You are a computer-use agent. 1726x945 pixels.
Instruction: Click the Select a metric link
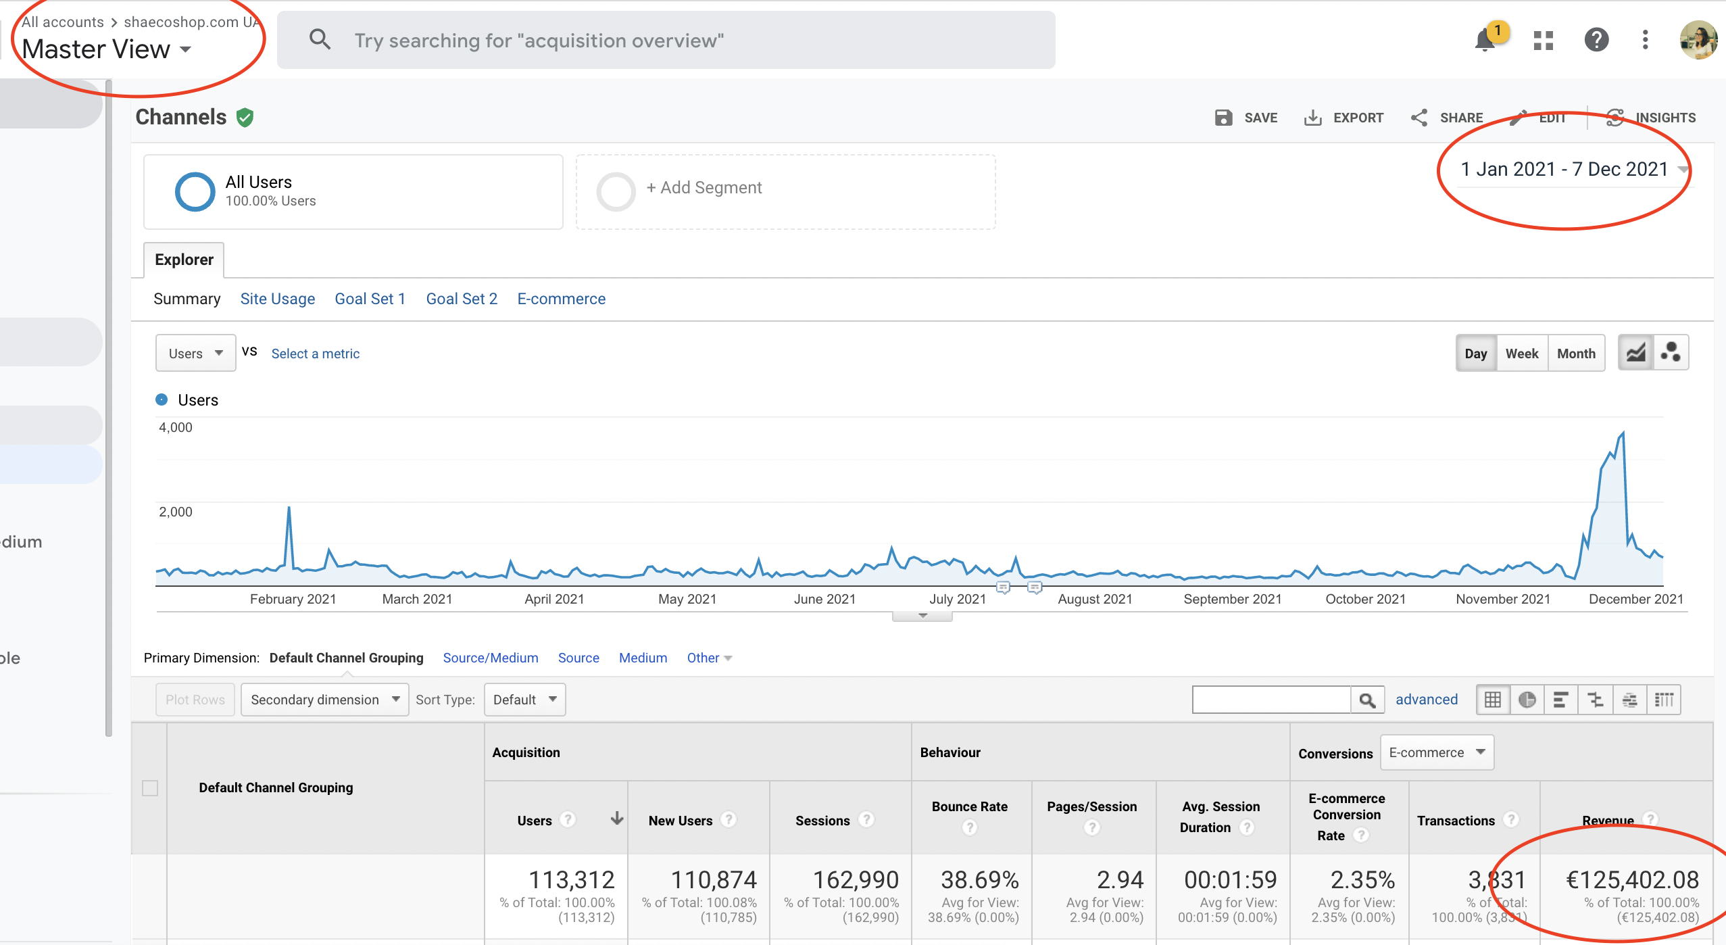coord(315,354)
